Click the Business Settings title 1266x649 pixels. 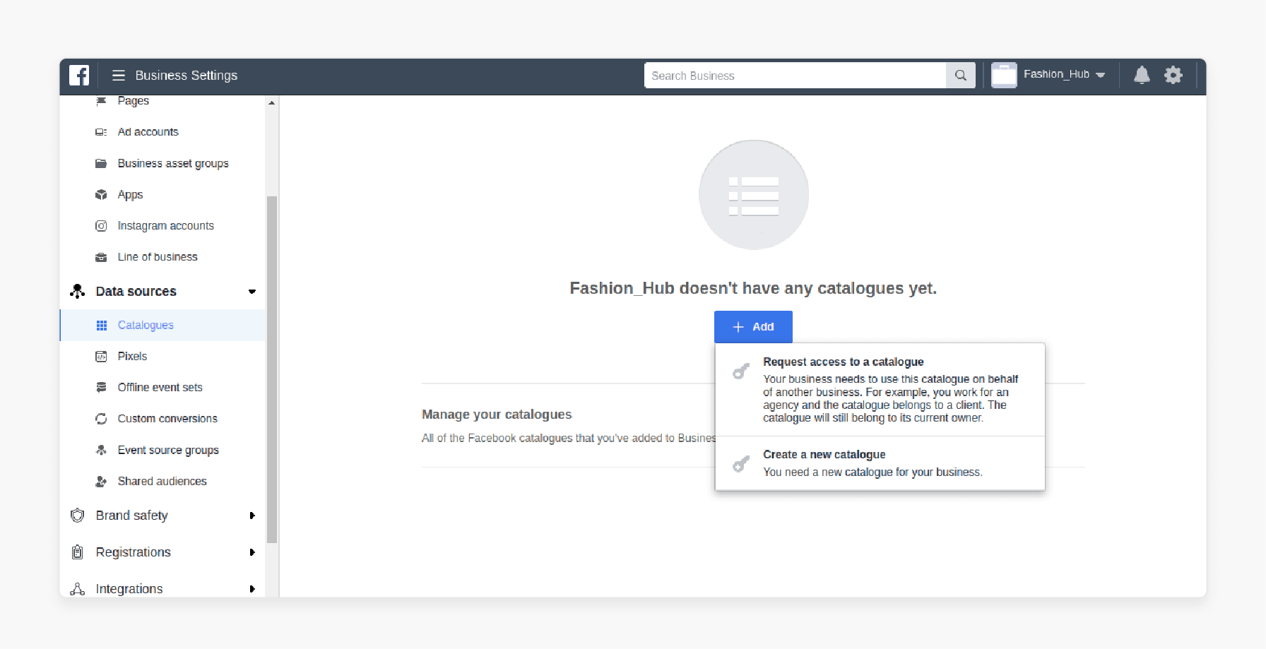pos(187,76)
